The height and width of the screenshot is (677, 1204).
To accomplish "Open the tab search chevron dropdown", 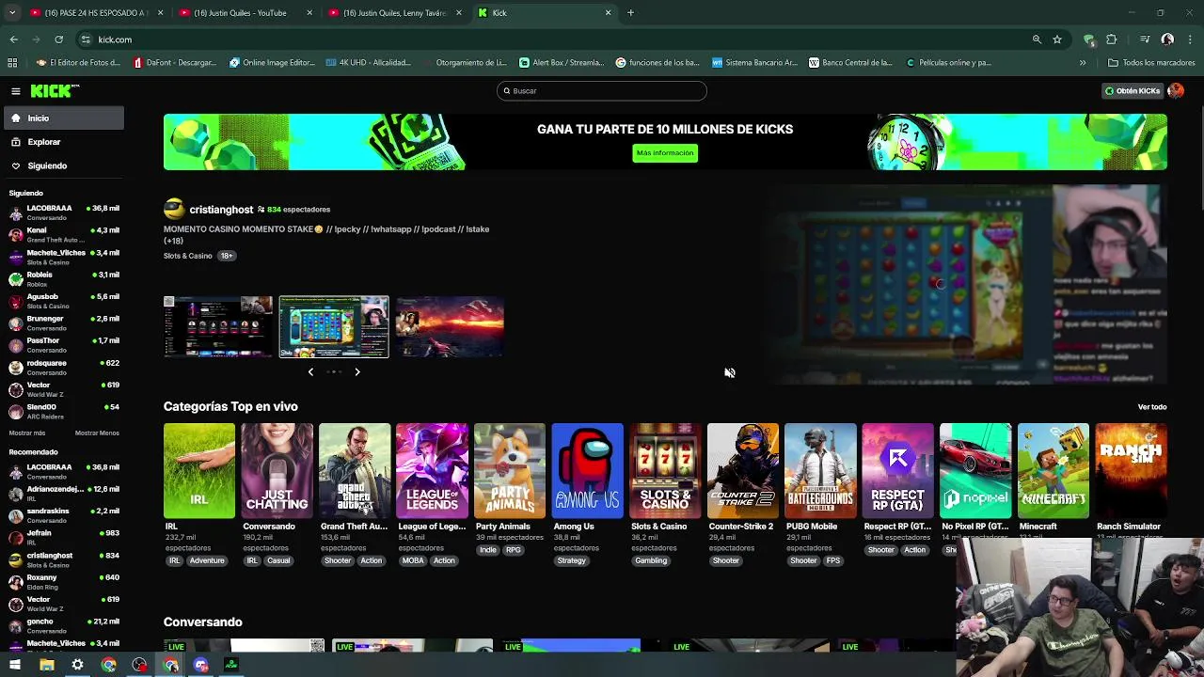I will click(x=11, y=13).
